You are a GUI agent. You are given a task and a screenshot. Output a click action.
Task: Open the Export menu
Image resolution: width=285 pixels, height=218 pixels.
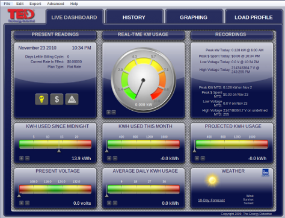point(35,4)
